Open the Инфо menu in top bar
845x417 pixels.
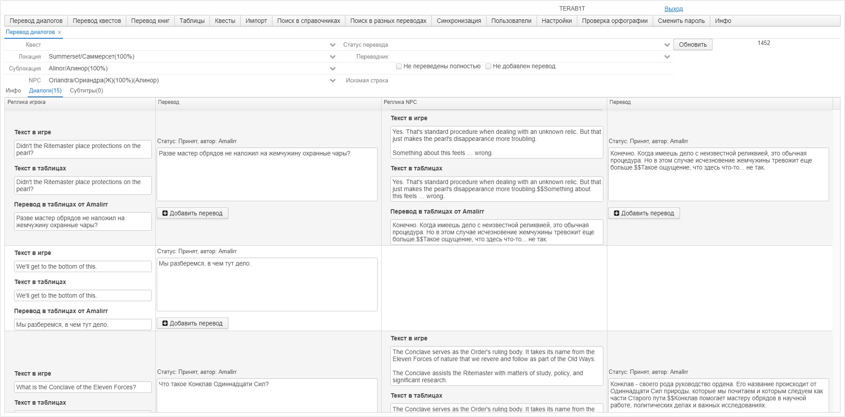click(x=723, y=21)
